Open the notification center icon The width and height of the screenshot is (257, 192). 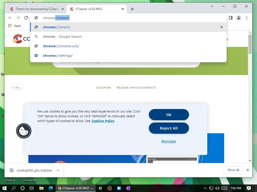pos(249,188)
